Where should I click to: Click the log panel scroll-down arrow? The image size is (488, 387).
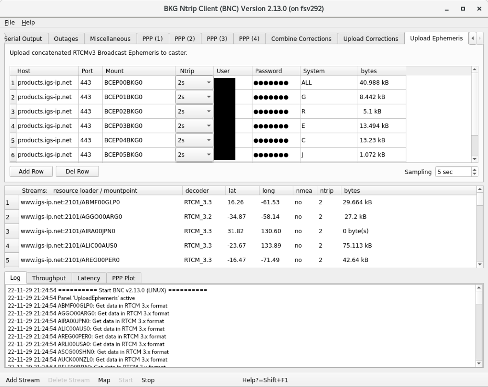479,363
